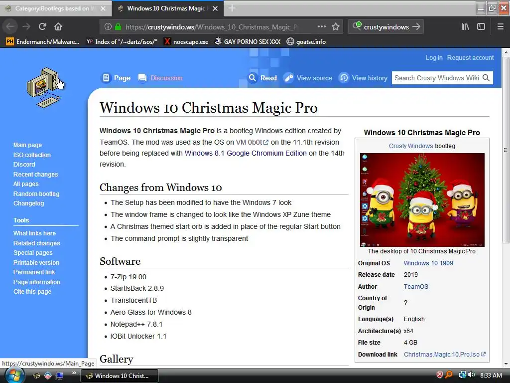The height and width of the screenshot is (383, 510).
Task: Reload the current page
Action: tap(42, 27)
